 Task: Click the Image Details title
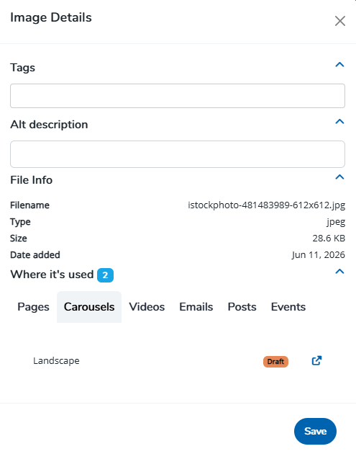click(51, 17)
